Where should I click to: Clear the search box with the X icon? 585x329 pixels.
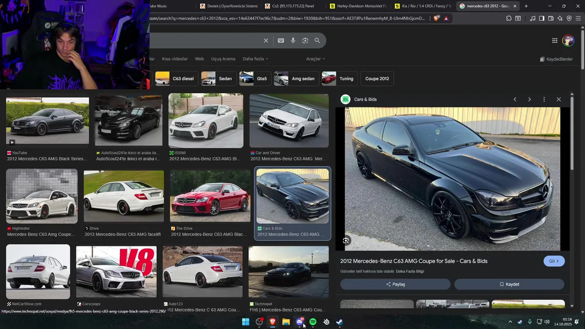pos(266,41)
